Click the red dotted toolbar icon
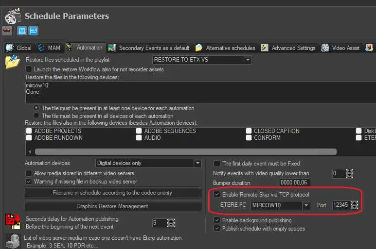The image size is (376, 249). (7, 31)
